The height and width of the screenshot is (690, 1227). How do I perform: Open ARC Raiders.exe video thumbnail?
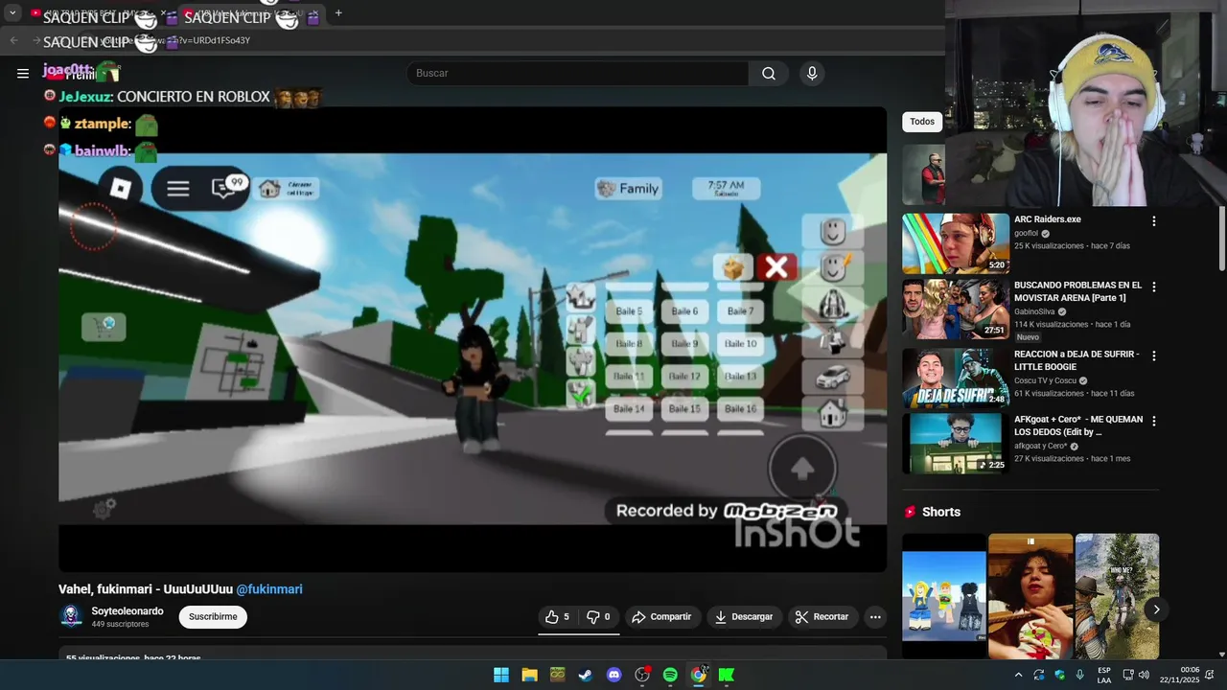956,243
